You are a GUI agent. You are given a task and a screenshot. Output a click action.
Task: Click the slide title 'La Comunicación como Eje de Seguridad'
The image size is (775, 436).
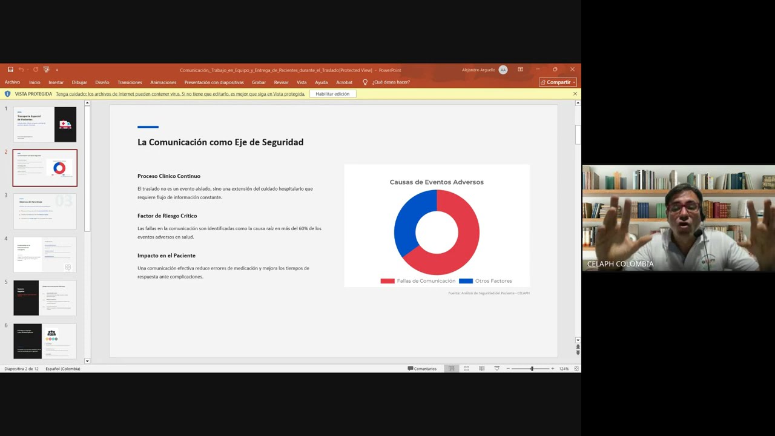click(x=220, y=142)
